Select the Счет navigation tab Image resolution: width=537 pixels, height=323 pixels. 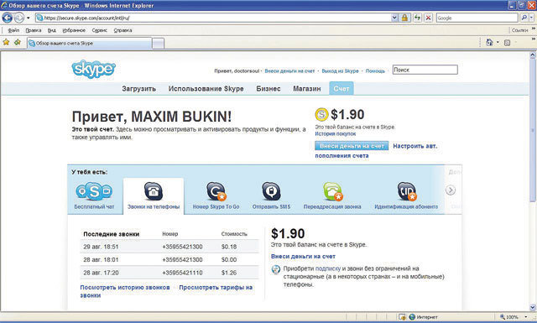point(341,89)
